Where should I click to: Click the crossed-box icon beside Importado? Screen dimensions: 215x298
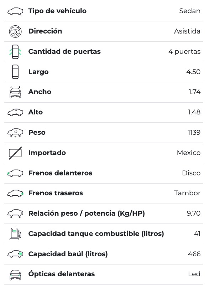15,153
